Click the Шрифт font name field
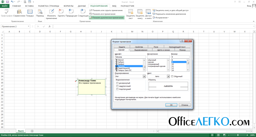Image resolution: width=256 pixels, height=137 pixels. tap(130, 57)
